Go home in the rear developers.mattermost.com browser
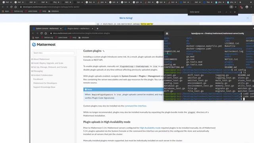Viewport: 254px width, 143px height. [x=16, y=7]
